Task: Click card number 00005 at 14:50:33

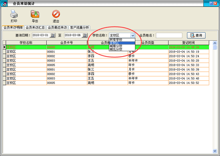Action: pos(67,65)
